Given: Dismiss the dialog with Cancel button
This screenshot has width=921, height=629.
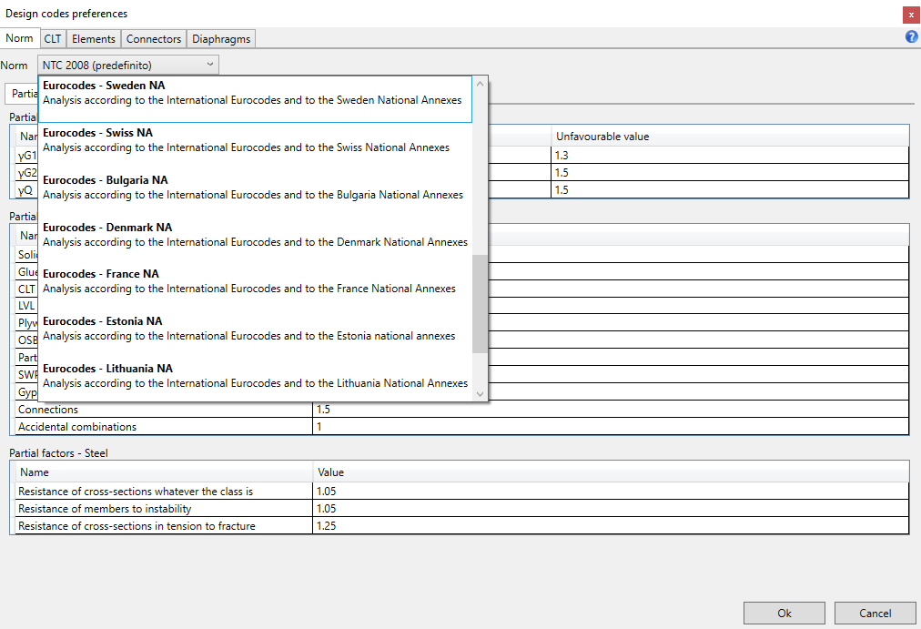Looking at the screenshot, I should click(875, 614).
